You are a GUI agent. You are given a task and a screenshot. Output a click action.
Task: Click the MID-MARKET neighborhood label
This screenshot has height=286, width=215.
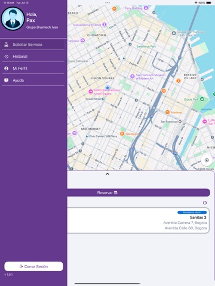tap(91, 129)
